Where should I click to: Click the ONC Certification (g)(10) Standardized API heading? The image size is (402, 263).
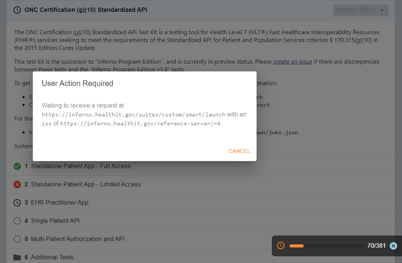point(86,10)
